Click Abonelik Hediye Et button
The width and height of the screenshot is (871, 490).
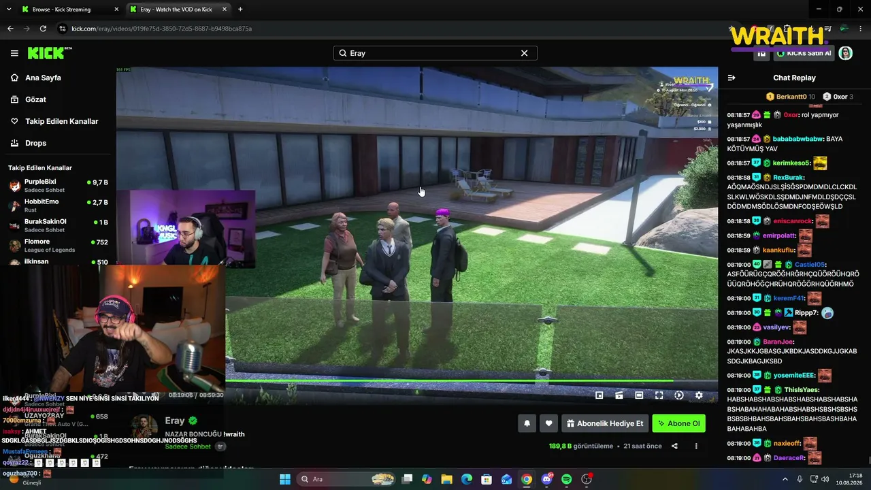tap(604, 423)
